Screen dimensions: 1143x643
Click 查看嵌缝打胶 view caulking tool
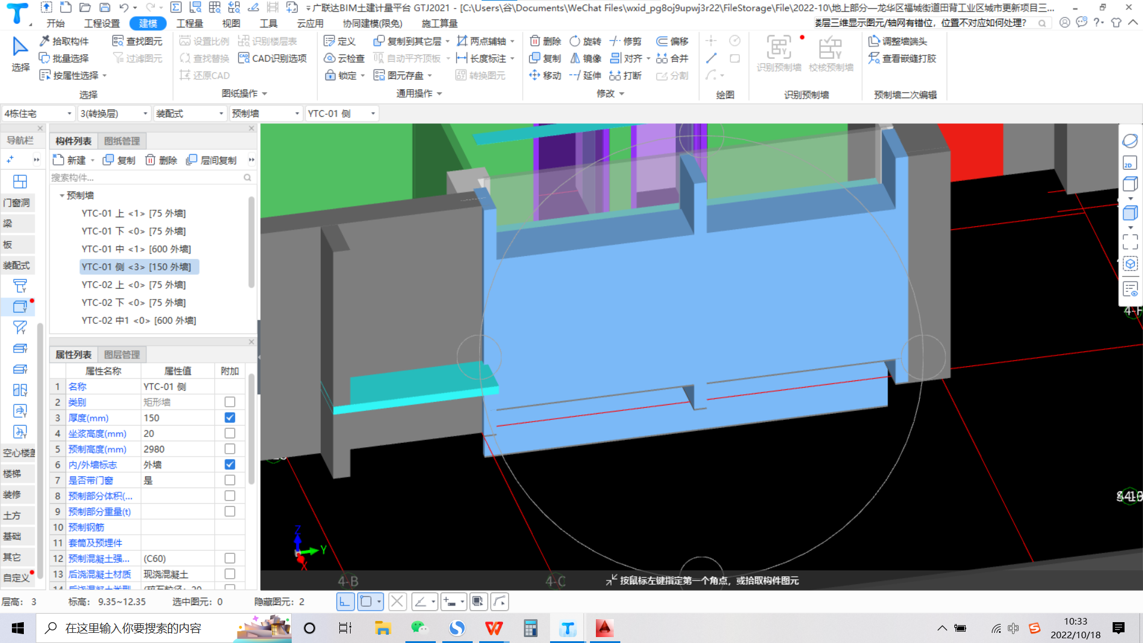[x=902, y=58]
